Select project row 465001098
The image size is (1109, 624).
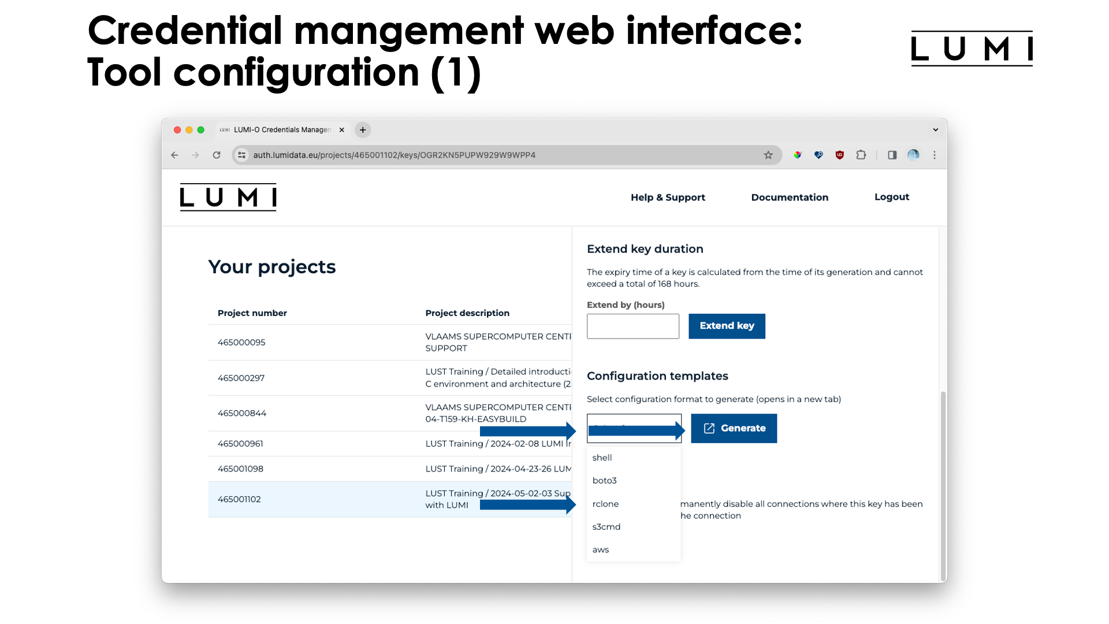pyautogui.click(x=390, y=469)
